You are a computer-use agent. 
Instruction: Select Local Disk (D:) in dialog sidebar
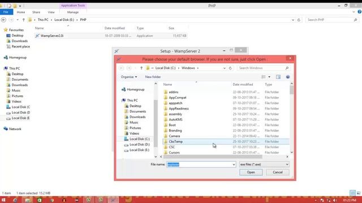pyautogui.click(x=140, y=144)
